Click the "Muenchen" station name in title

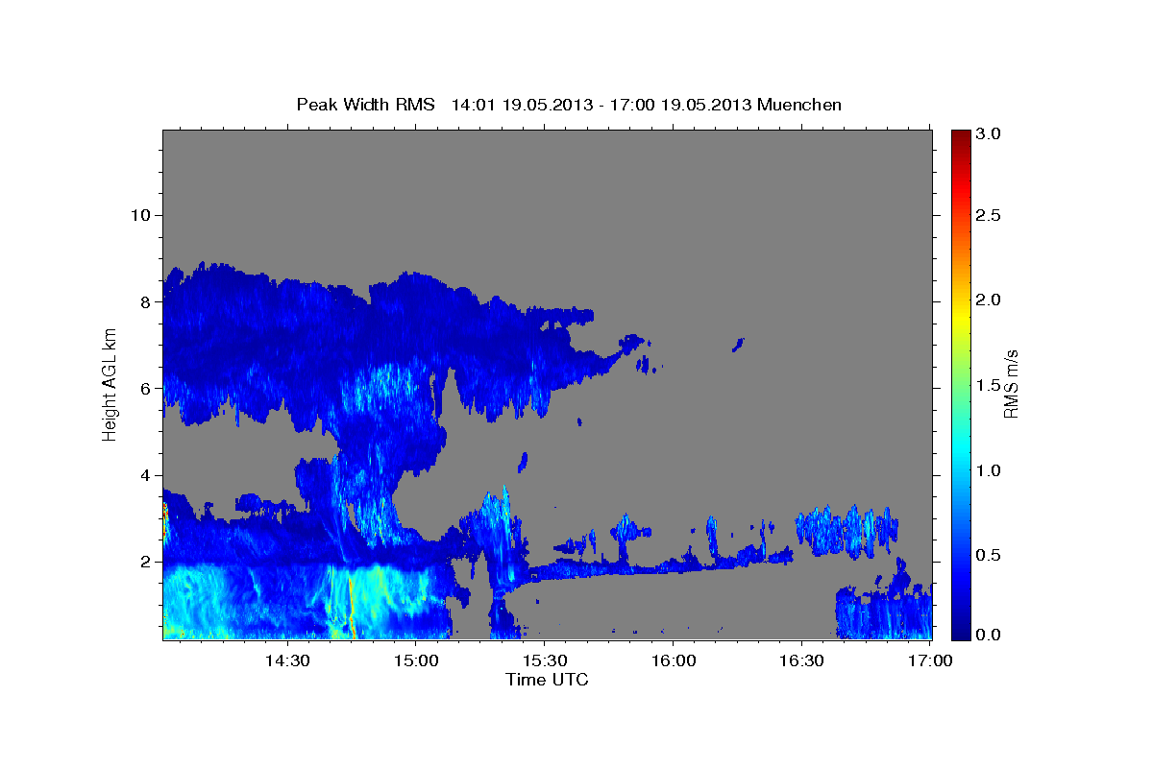(799, 105)
